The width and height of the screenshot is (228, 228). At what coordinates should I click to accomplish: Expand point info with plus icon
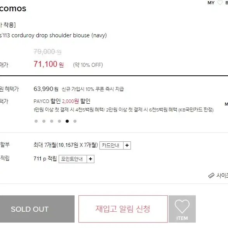coord(91,159)
